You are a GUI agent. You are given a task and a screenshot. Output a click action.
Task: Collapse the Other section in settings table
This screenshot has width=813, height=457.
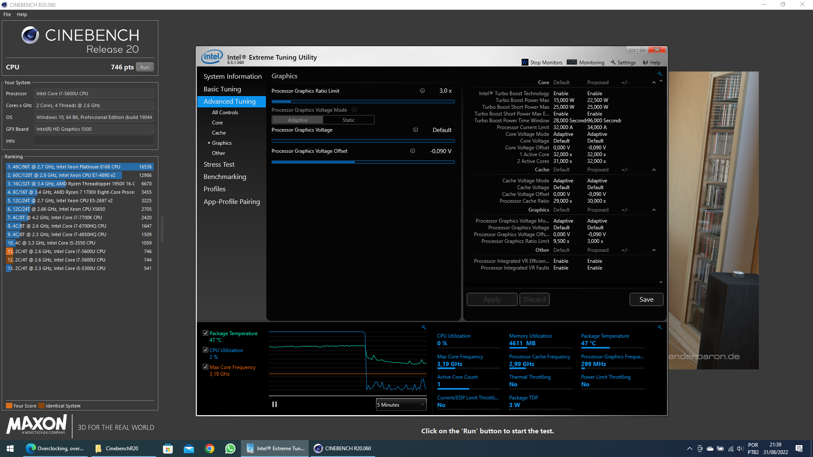(x=654, y=250)
